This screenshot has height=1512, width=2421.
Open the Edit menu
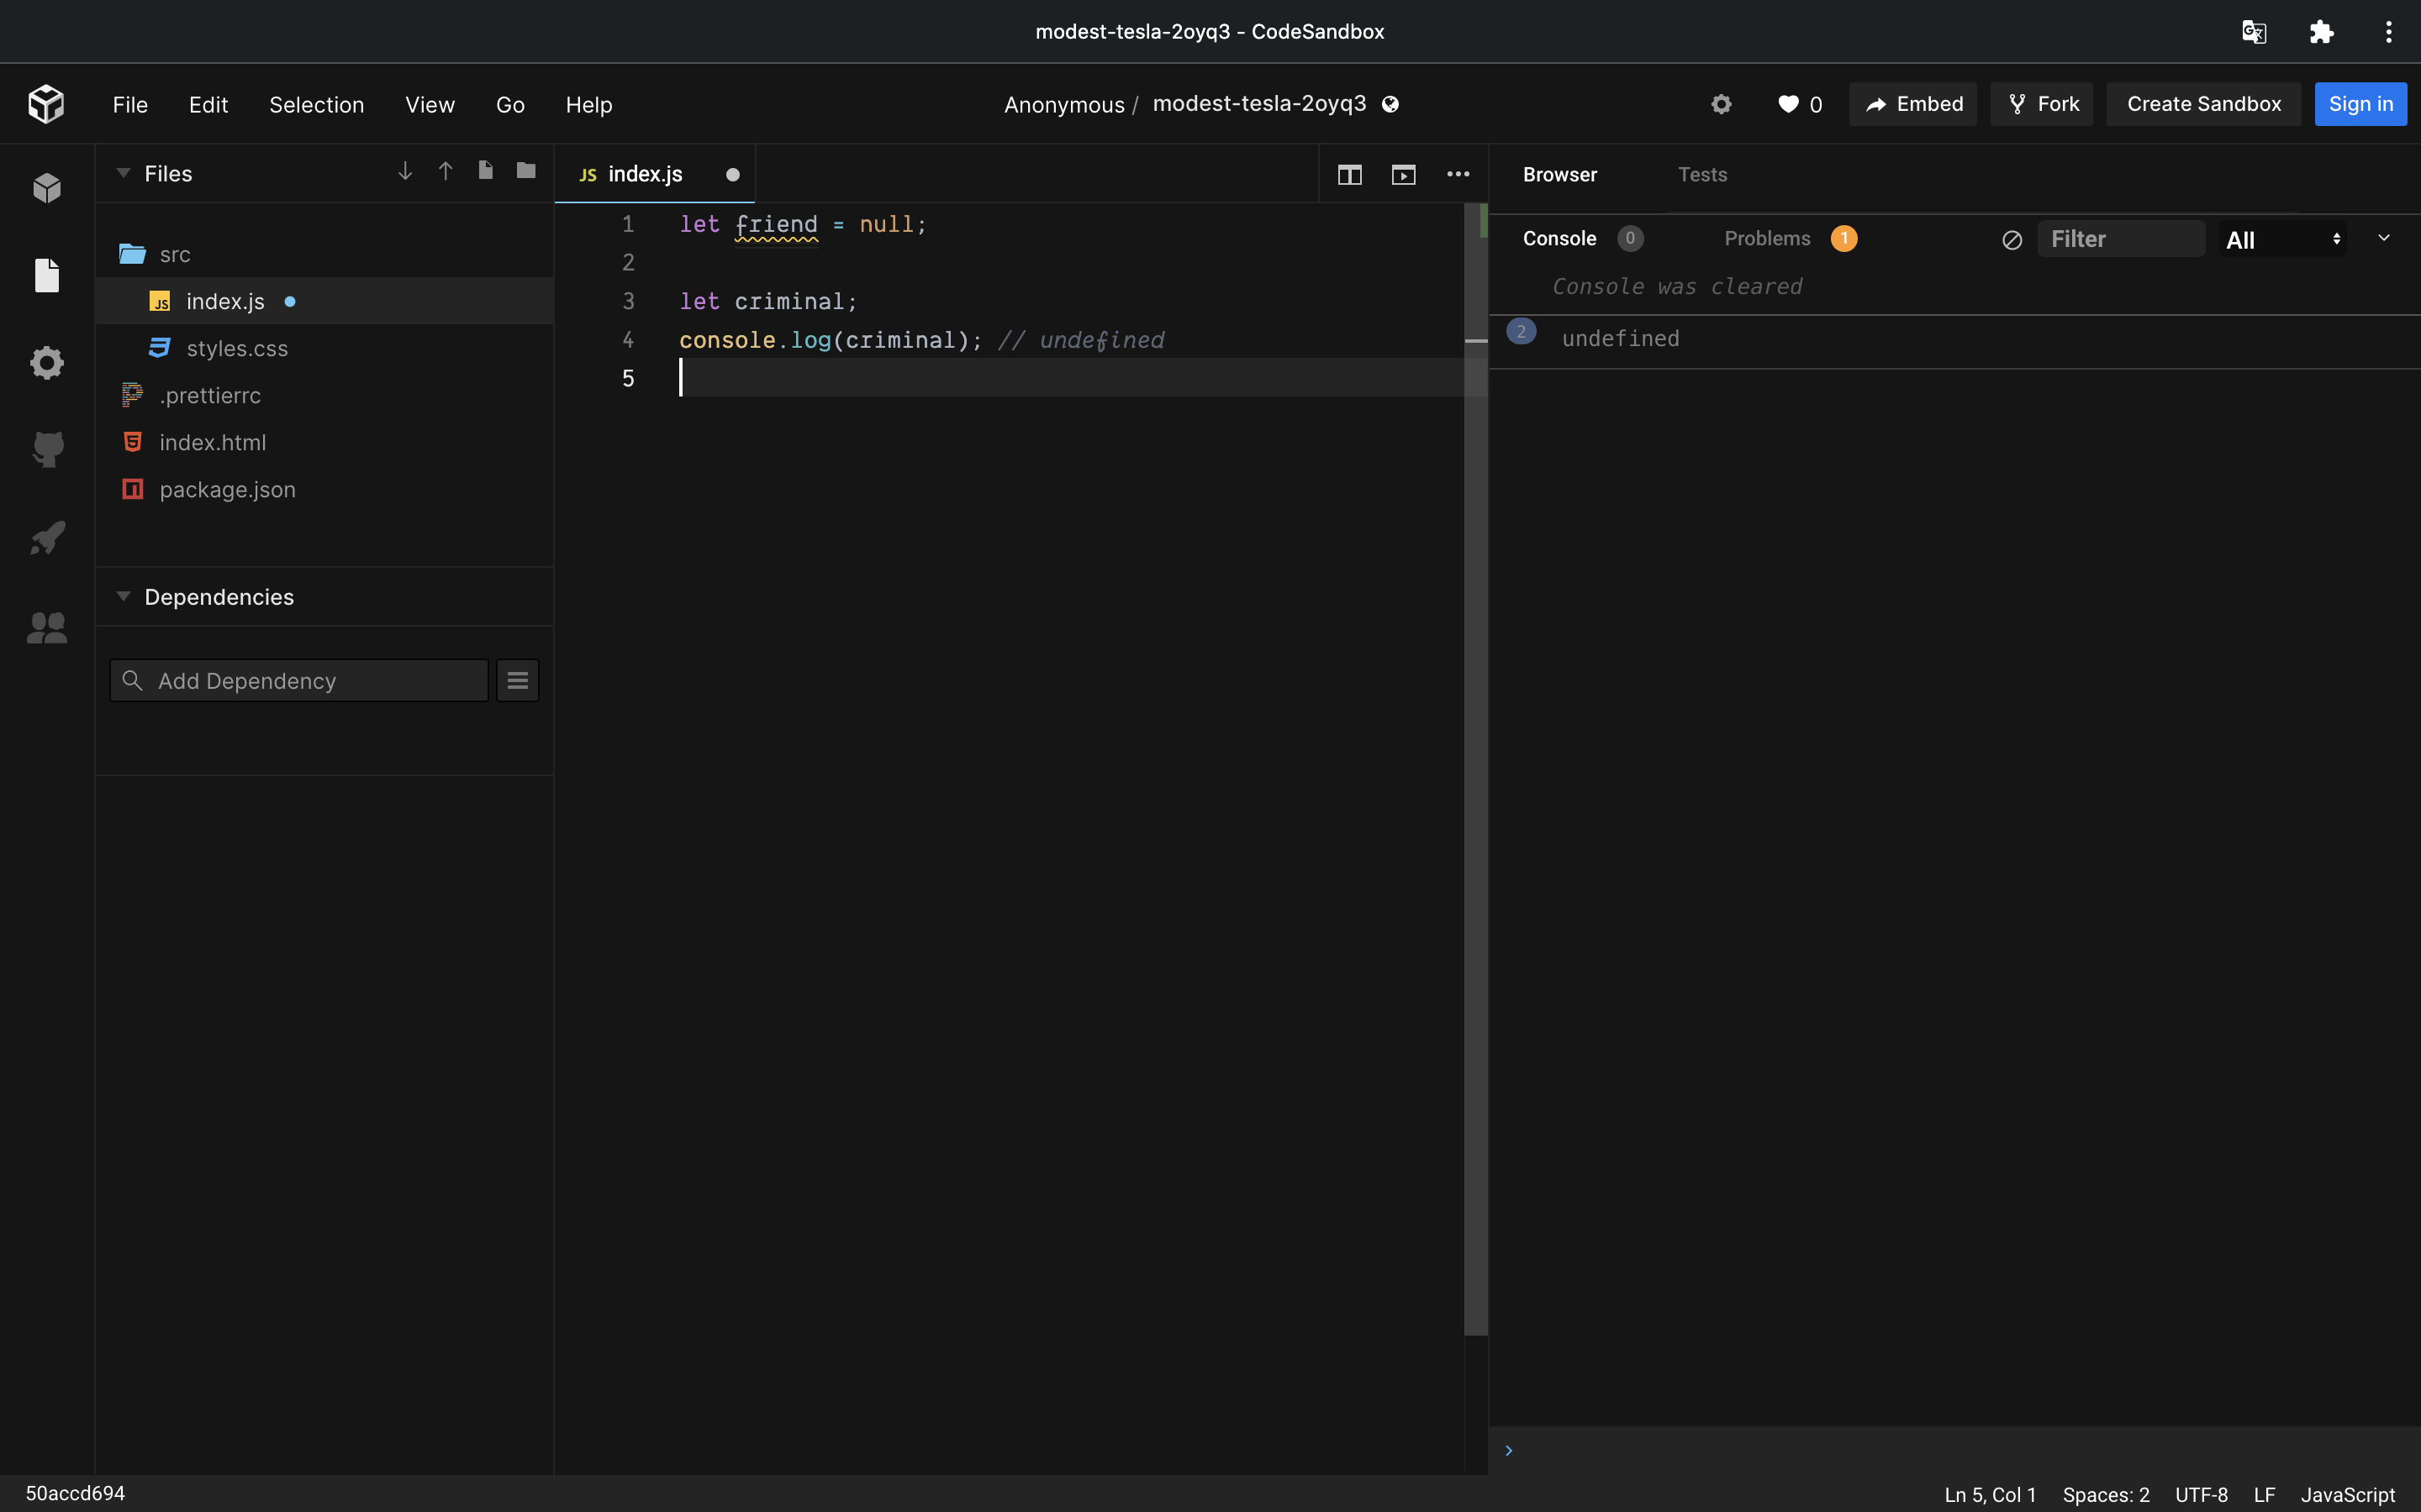tap(208, 105)
